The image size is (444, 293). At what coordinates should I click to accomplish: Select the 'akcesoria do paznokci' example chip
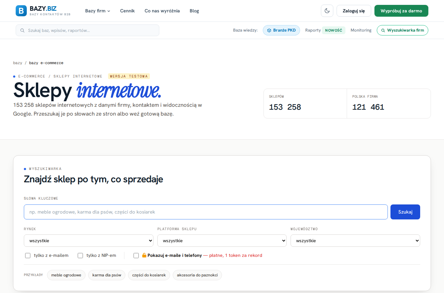pos(197,275)
